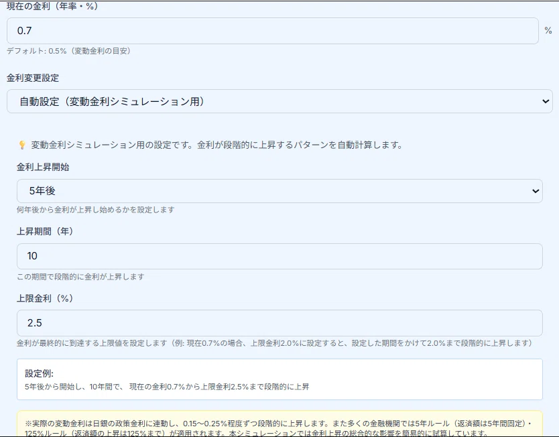Click the current interest rate field showing 0.7
This screenshot has width=559, height=437.
[x=268, y=30]
